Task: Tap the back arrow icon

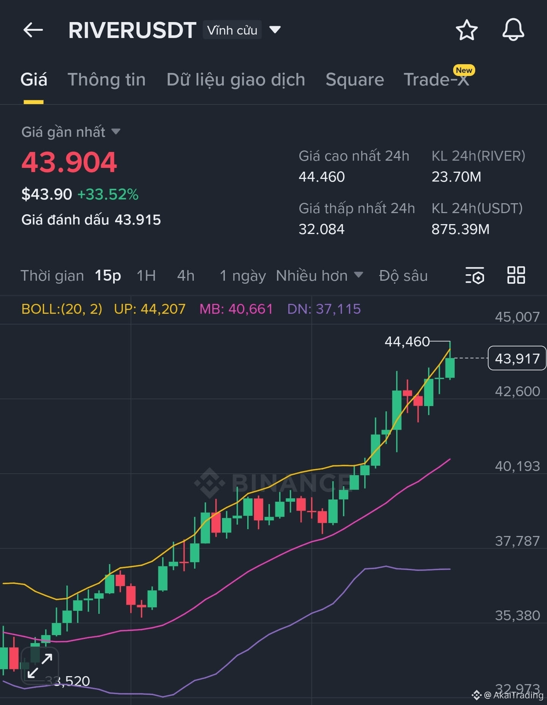Action: [x=33, y=30]
